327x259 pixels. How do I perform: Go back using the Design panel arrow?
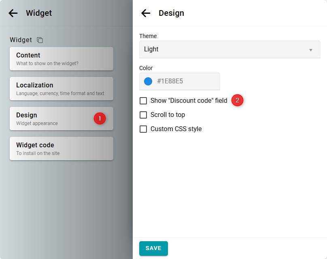tap(146, 13)
